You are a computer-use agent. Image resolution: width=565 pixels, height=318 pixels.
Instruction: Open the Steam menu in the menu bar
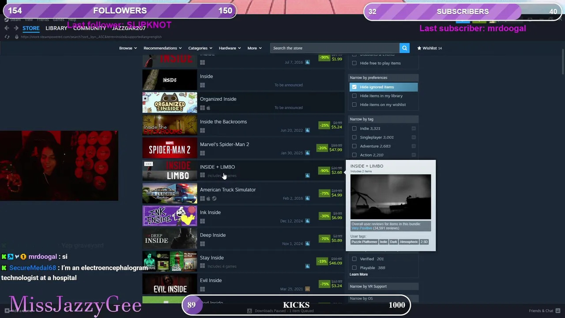pos(15,20)
